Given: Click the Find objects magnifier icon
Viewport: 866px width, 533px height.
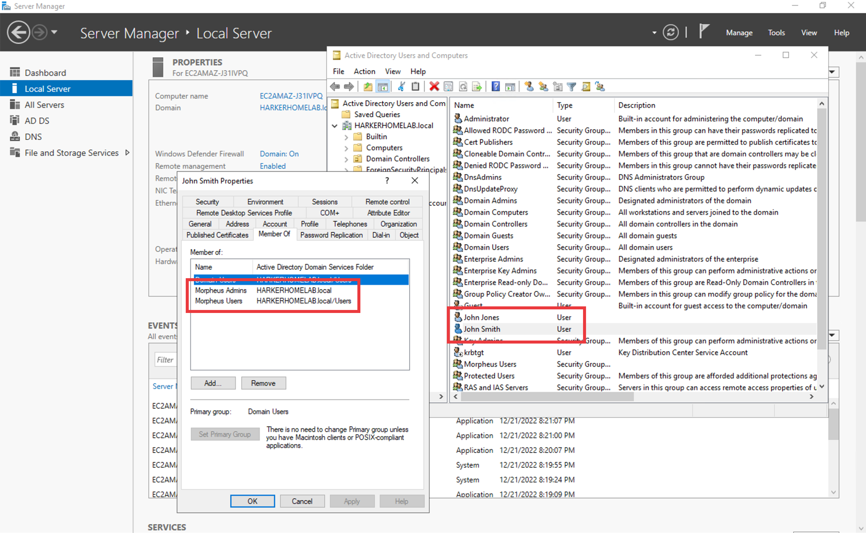Looking at the screenshot, I should click(586, 86).
